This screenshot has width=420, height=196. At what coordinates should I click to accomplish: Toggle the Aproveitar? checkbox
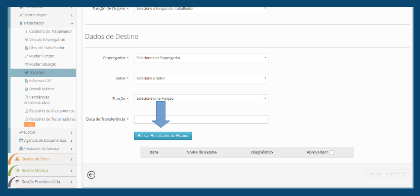click(331, 152)
